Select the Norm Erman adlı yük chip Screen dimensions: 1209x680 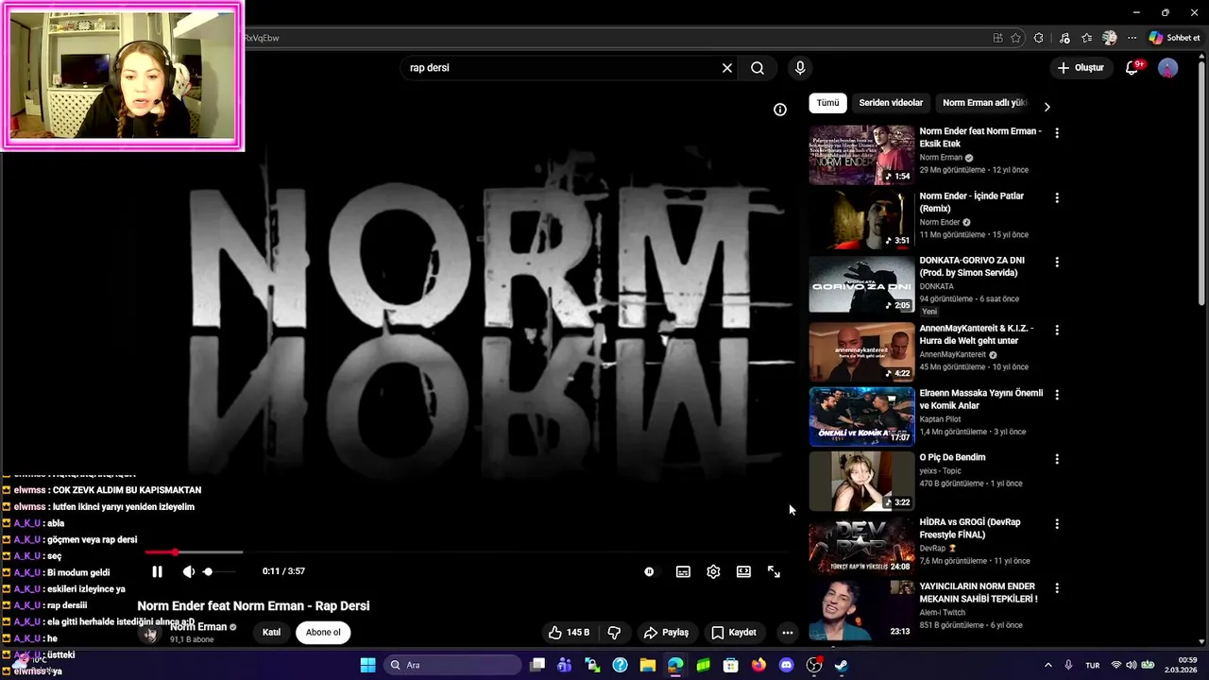tap(984, 103)
